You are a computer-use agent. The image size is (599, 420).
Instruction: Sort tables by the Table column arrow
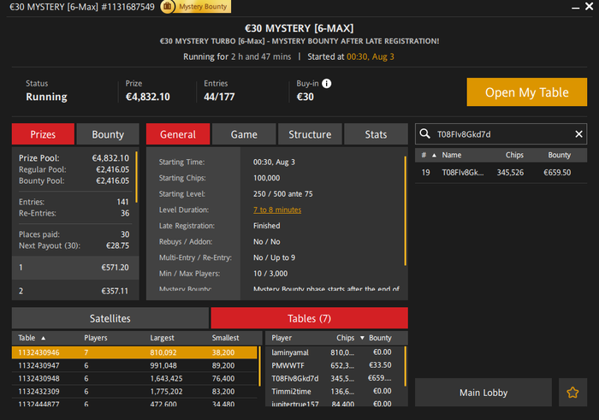point(44,338)
